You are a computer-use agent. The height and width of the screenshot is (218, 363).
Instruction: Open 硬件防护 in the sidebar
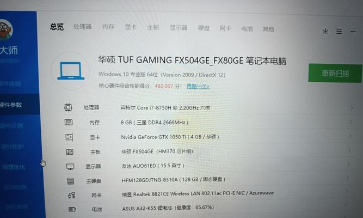(x=12, y=147)
